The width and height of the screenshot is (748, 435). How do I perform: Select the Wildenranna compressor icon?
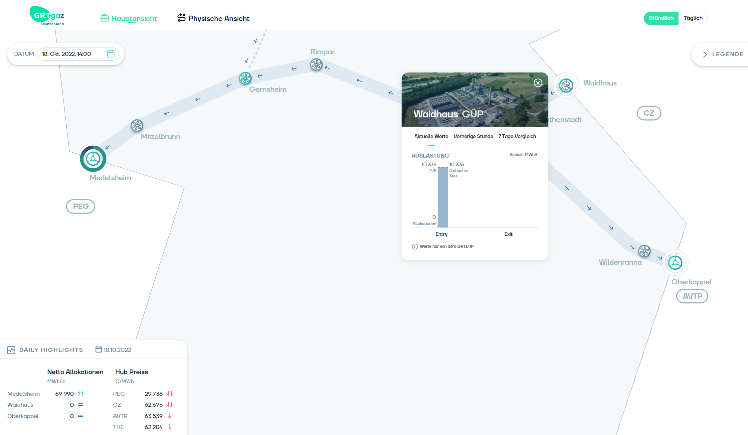[644, 251]
